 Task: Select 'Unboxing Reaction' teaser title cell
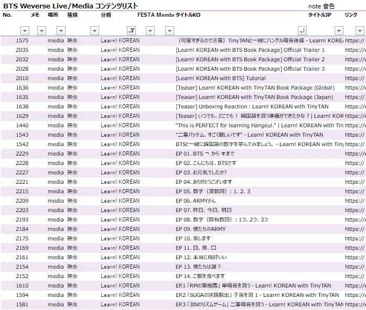point(252,106)
